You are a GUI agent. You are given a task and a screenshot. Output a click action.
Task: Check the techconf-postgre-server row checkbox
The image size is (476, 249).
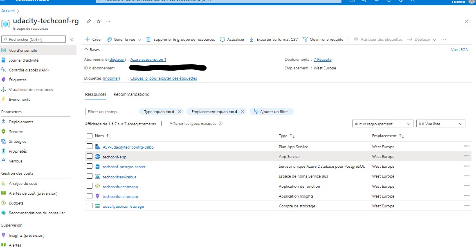[90, 166]
